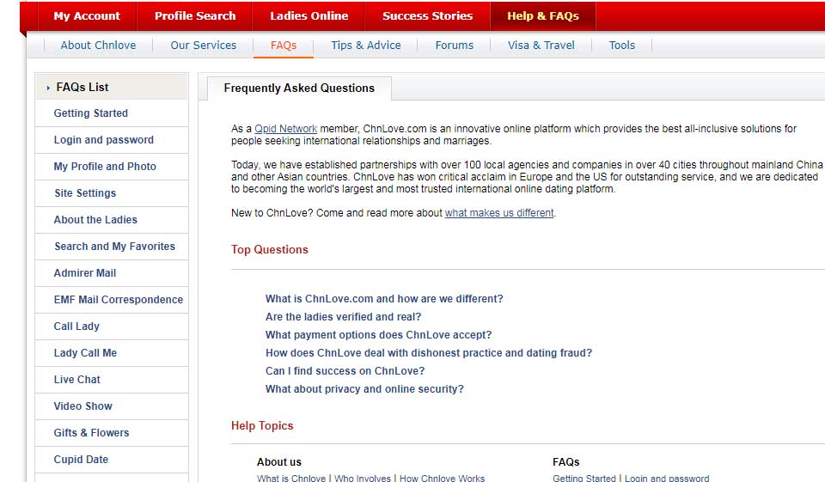
Task: Open Gifts & Flowers sidebar topic
Action: (x=91, y=433)
